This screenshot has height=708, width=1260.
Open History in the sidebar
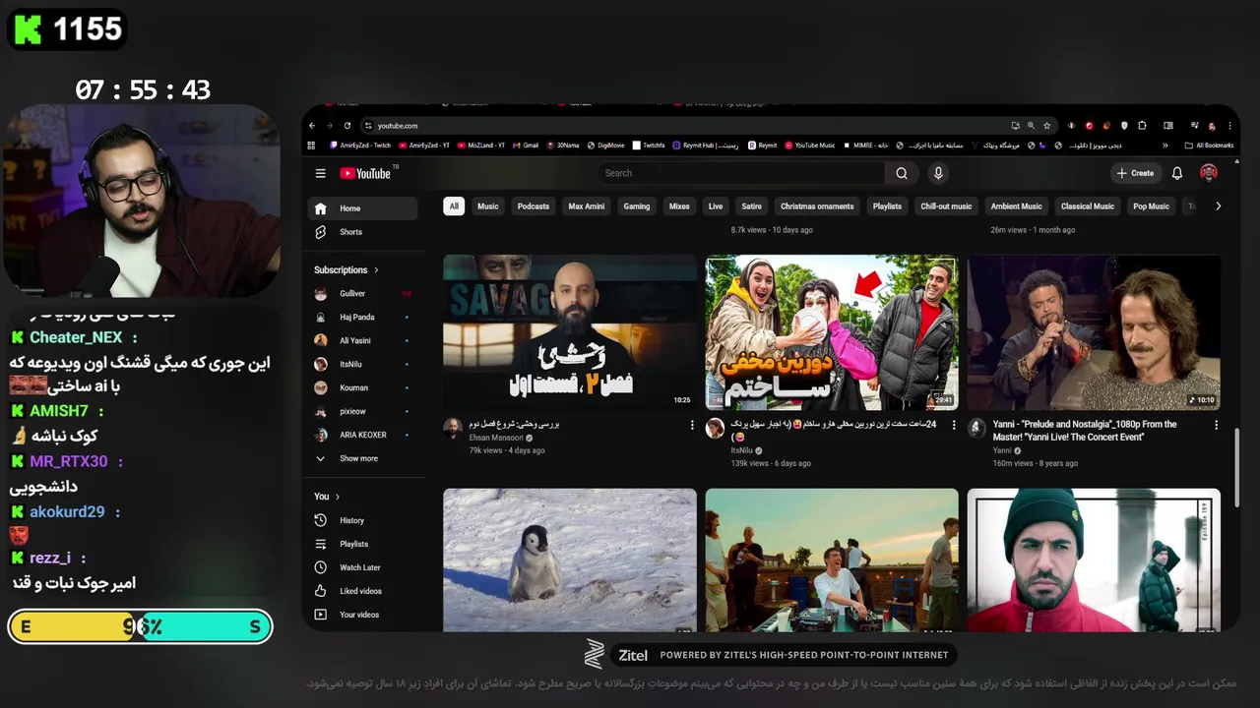click(x=362, y=520)
